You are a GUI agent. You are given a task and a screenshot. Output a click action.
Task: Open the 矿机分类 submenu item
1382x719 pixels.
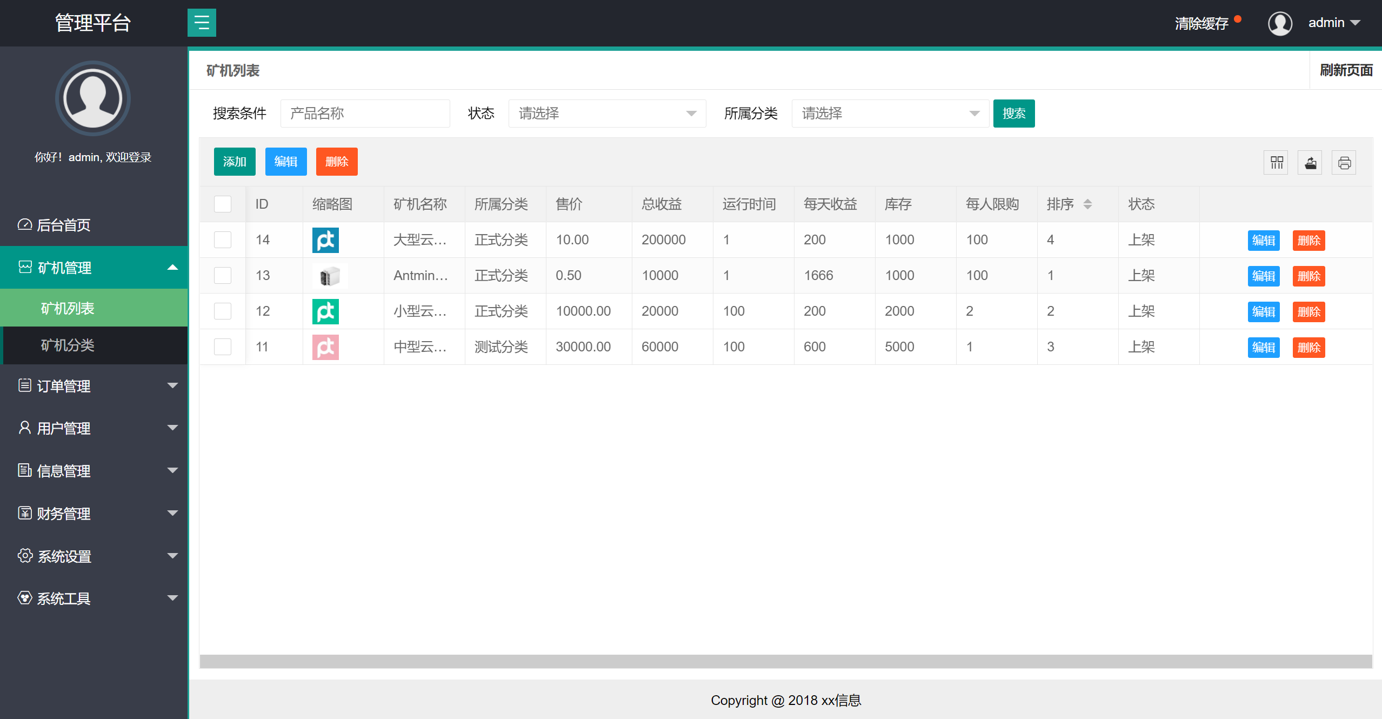point(68,345)
